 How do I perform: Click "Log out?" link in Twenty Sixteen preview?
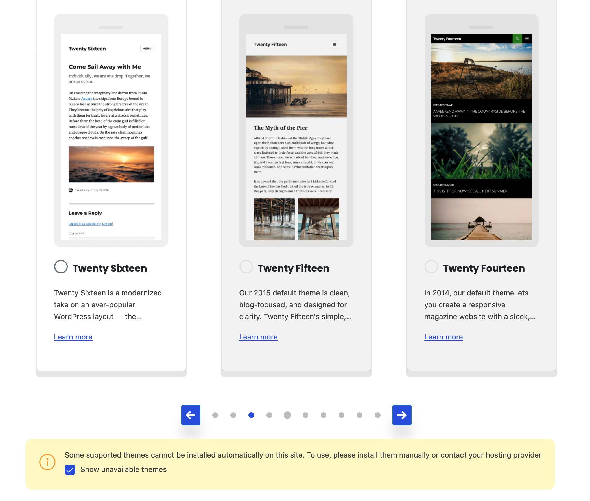point(107,223)
